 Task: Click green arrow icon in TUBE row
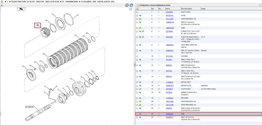pos(140,28)
